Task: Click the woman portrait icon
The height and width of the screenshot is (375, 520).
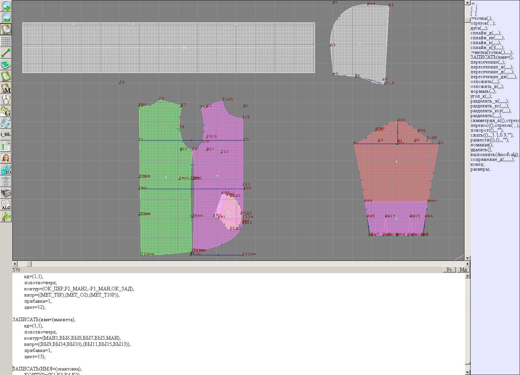Action: 6,158
